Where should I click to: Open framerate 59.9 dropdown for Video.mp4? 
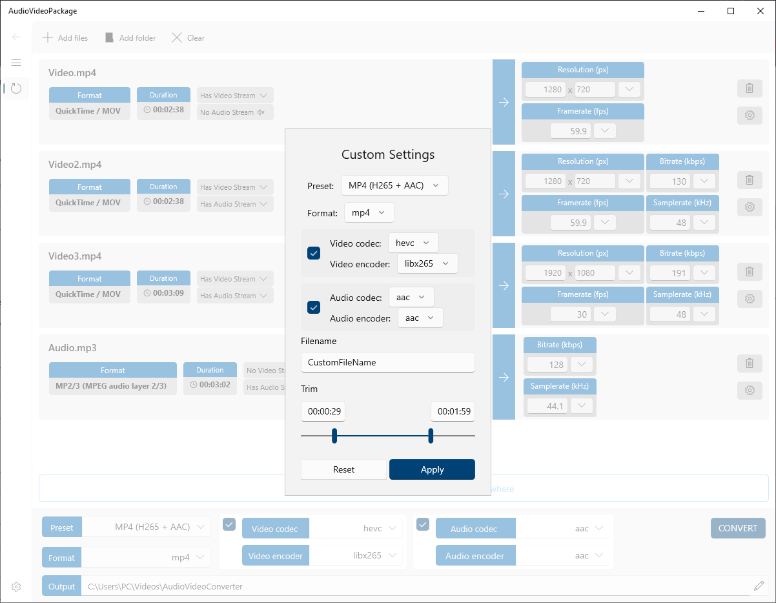click(x=604, y=130)
